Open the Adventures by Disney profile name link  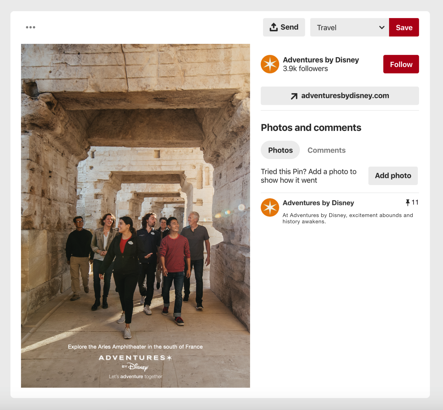point(321,60)
